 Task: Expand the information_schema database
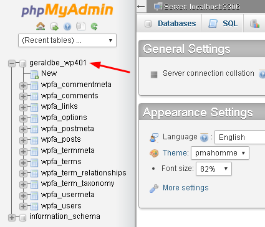click(x=12, y=218)
